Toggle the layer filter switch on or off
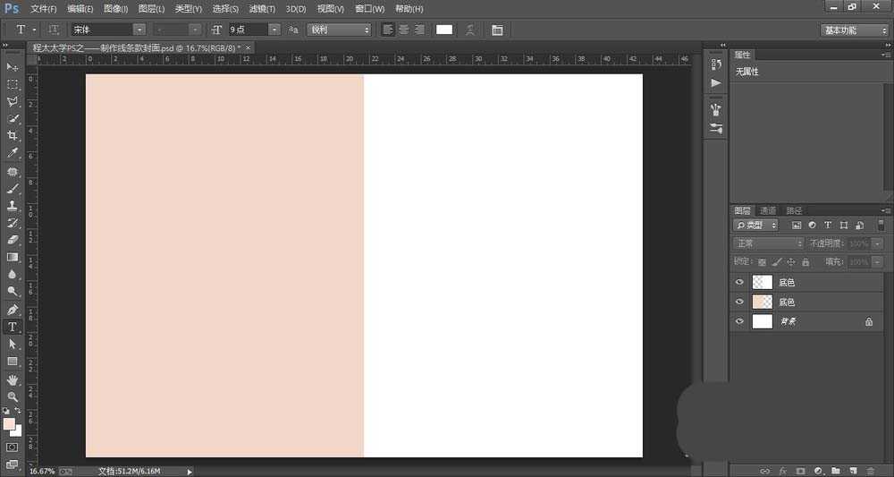The width and height of the screenshot is (894, 477). (882, 226)
